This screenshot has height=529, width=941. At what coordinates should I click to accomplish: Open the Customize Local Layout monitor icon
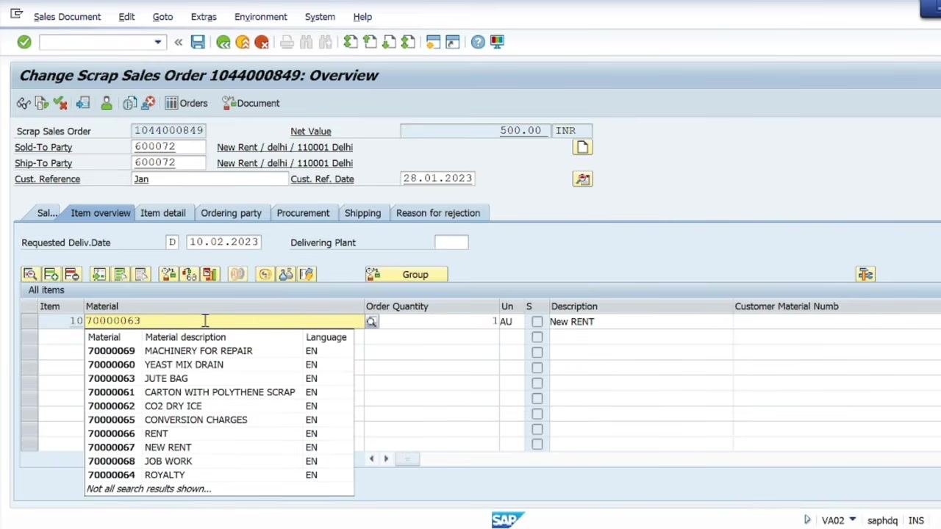tap(497, 42)
